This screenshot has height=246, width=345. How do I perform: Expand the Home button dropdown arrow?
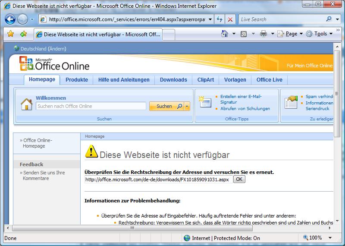[x=234, y=34]
